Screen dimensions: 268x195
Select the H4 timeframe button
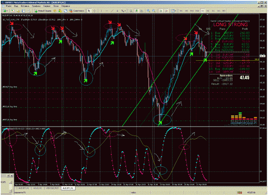(208, 11)
